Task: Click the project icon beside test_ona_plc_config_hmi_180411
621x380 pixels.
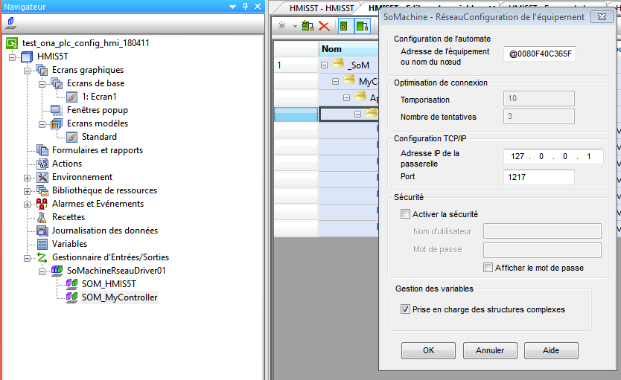Action: tap(12, 43)
